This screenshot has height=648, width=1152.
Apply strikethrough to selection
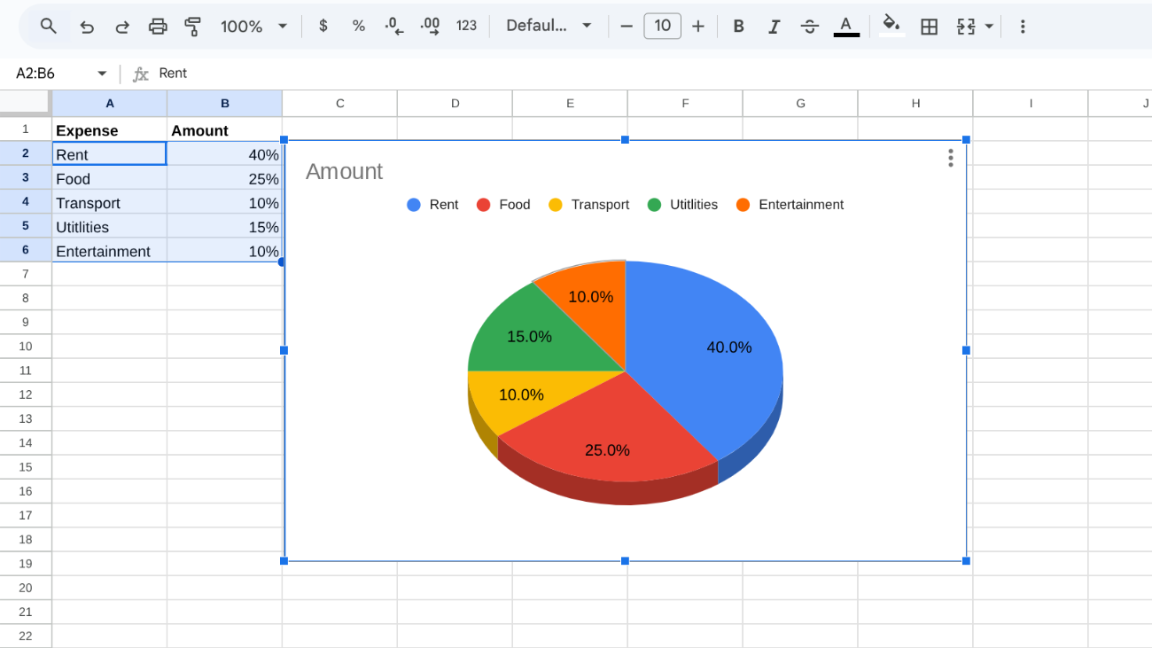pos(809,26)
